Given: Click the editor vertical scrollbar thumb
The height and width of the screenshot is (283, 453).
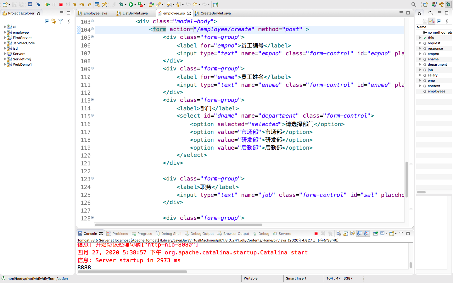Looking at the screenshot, I should point(407,179).
